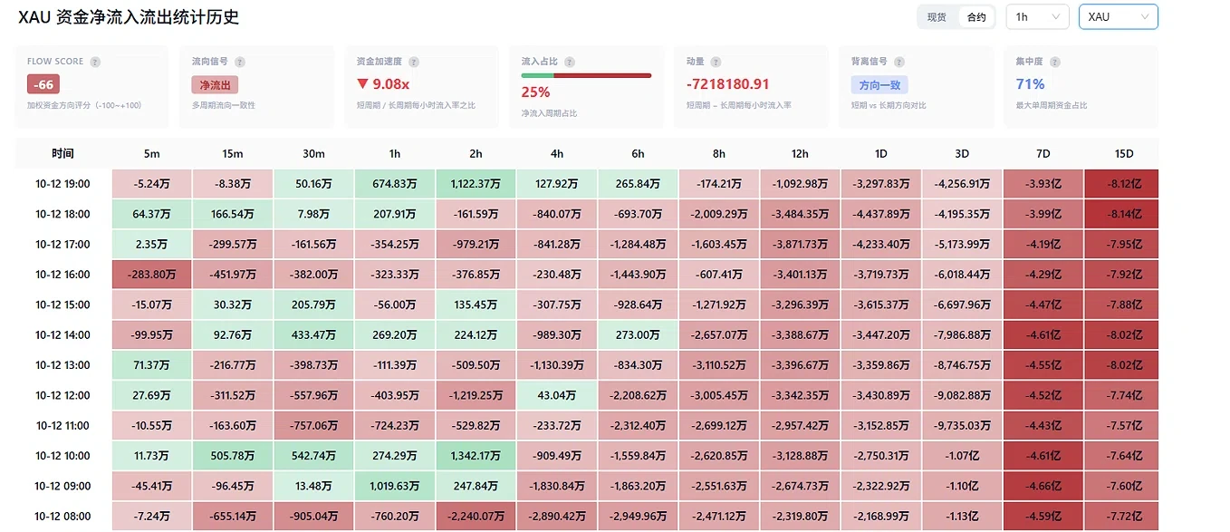Viewport: 1230px width, 532px height.
Task: Click the 674.83万 cell
Action: click(x=395, y=184)
